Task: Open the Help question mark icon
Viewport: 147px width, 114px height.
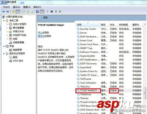Action: 37,11
